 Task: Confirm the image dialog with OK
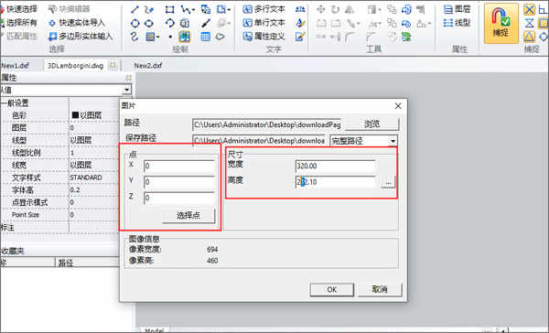pos(331,290)
